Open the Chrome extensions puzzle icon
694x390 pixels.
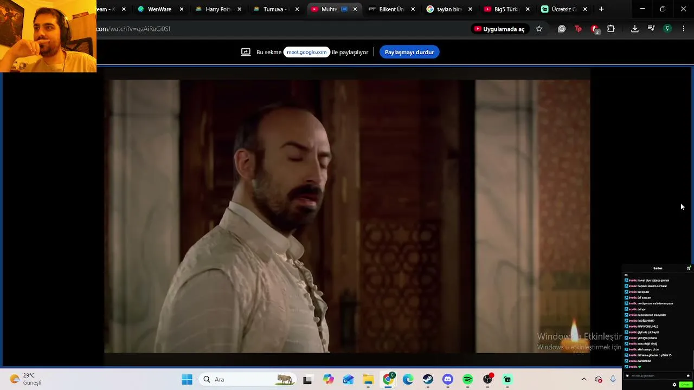(611, 29)
